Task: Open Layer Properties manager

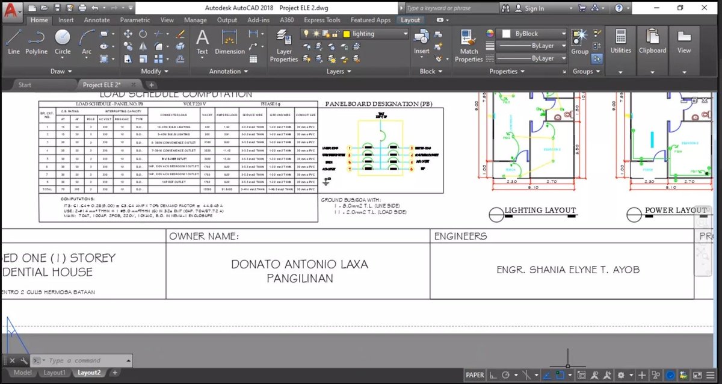Action: pos(284,46)
